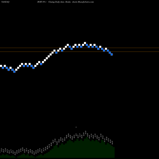Click the 44.65 price label above the tallest bar
Viewport: 159px width, 159px height.
[x=86, y=133]
